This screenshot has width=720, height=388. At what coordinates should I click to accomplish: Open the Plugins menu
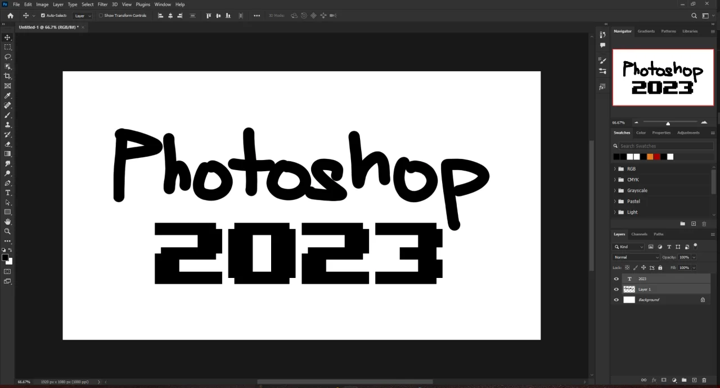coord(143,4)
